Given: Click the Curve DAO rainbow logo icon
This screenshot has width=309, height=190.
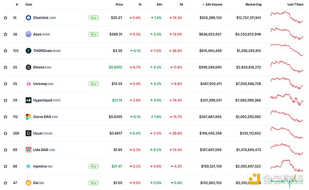Looking at the screenshot, I should click(x=28, y=117).
